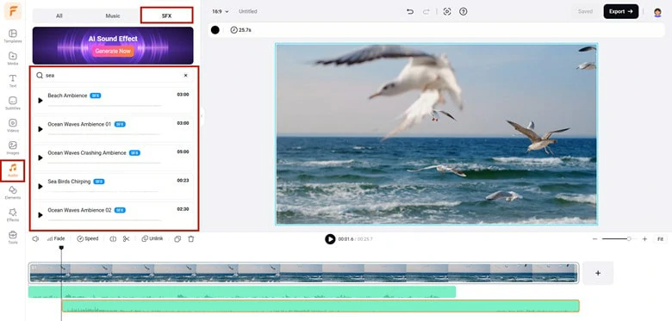This screenshot has height=321, width=672.
Task: Add a scene with the plus box
Action: [598, 273]
